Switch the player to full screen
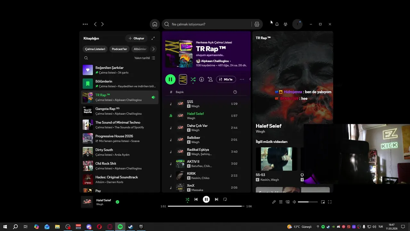Image resolution: width=410 pixels, height=231 pixels. tap(330, 202)
